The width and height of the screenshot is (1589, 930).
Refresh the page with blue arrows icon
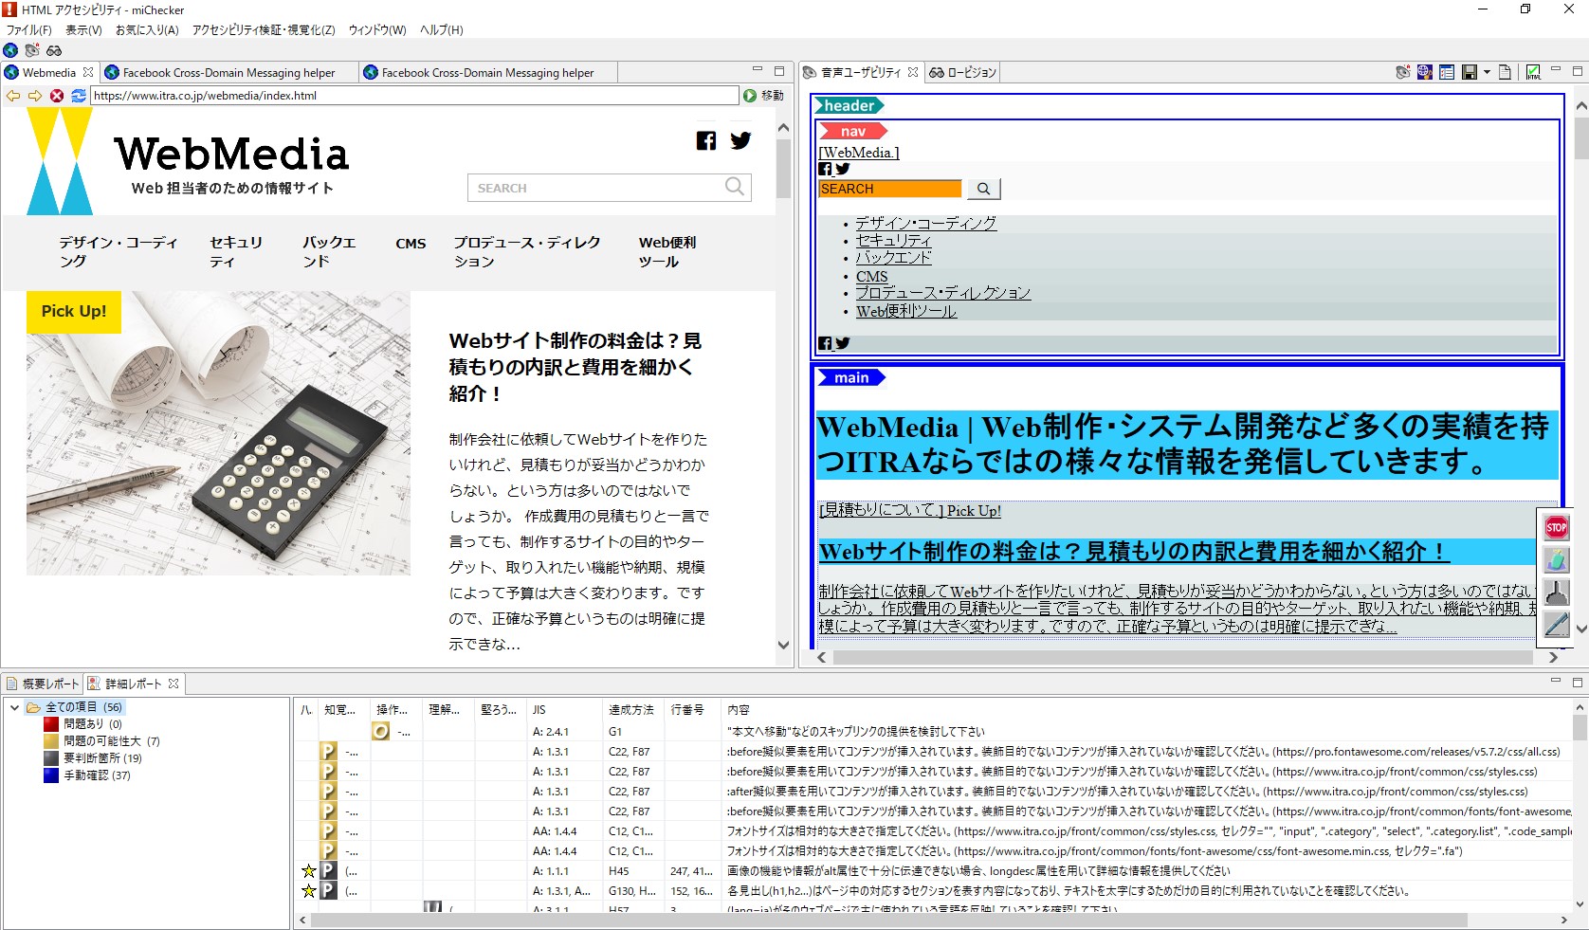tap(79, 96)
